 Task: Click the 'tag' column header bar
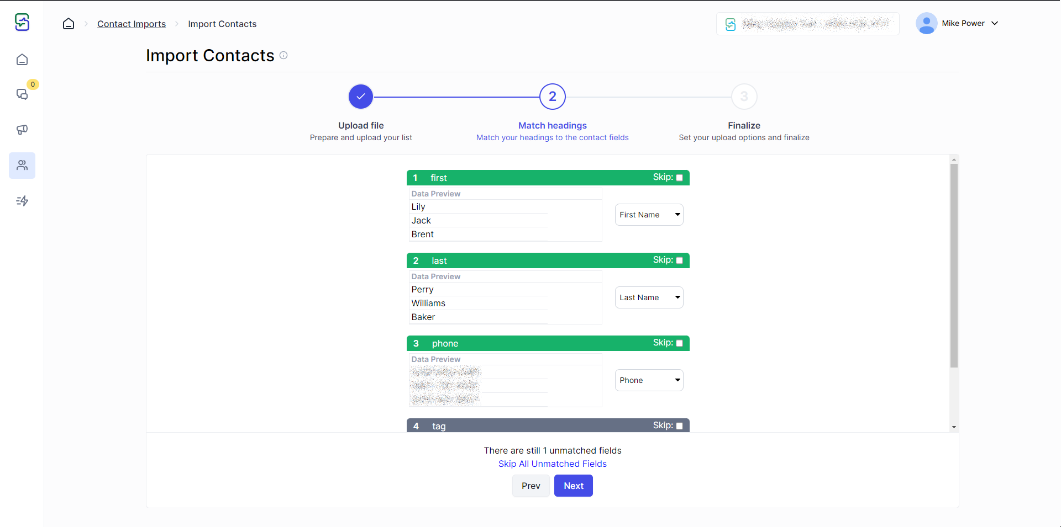548,425
